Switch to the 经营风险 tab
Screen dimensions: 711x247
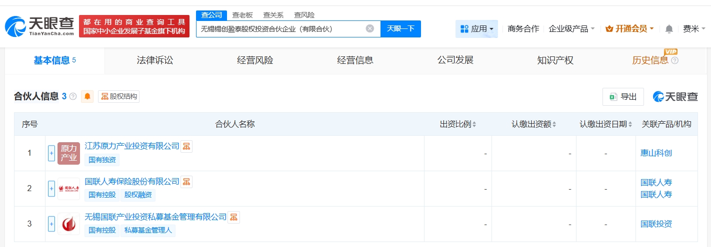[x=255, y=60]
